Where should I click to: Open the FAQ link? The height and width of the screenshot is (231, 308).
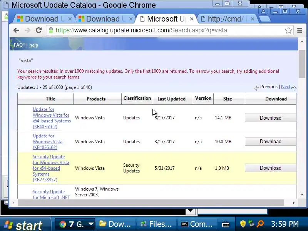18,45
